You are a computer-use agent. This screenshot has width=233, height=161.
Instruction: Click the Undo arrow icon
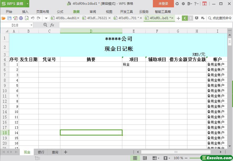click(x=33, y=18)
